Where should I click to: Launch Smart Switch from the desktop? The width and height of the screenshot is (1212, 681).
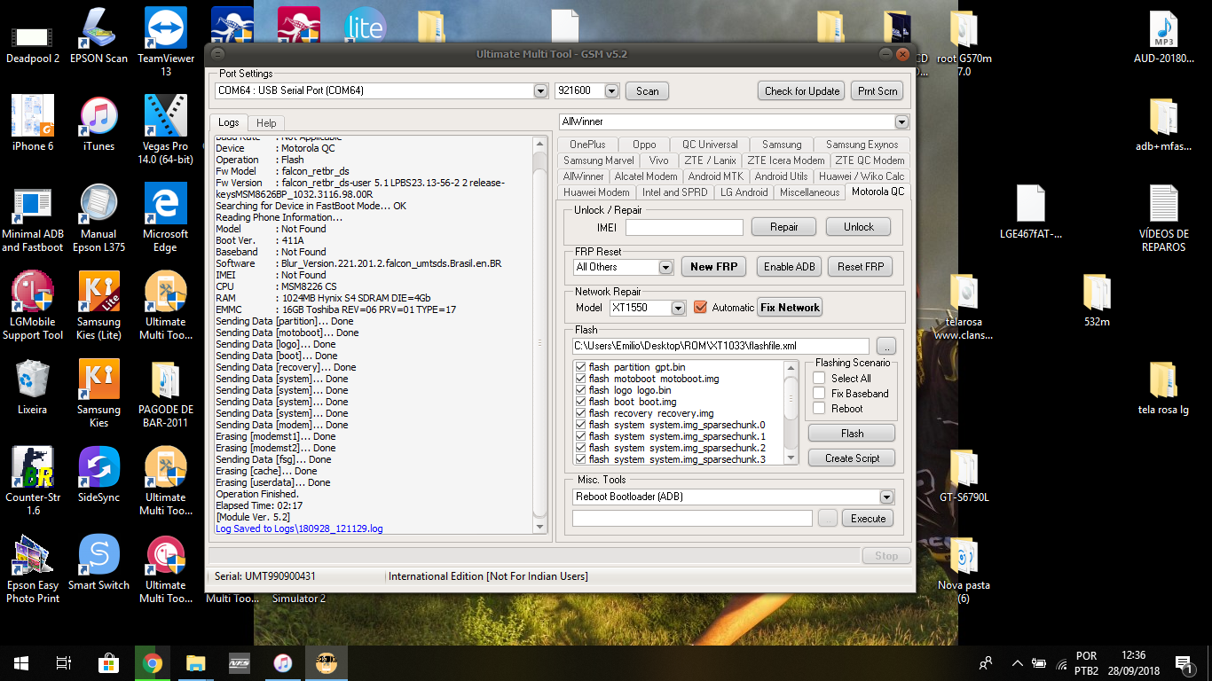[x=98, y=563]
